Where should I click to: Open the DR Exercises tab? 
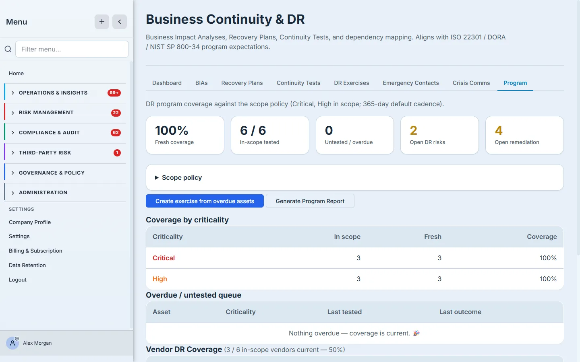tap(352, 83)
